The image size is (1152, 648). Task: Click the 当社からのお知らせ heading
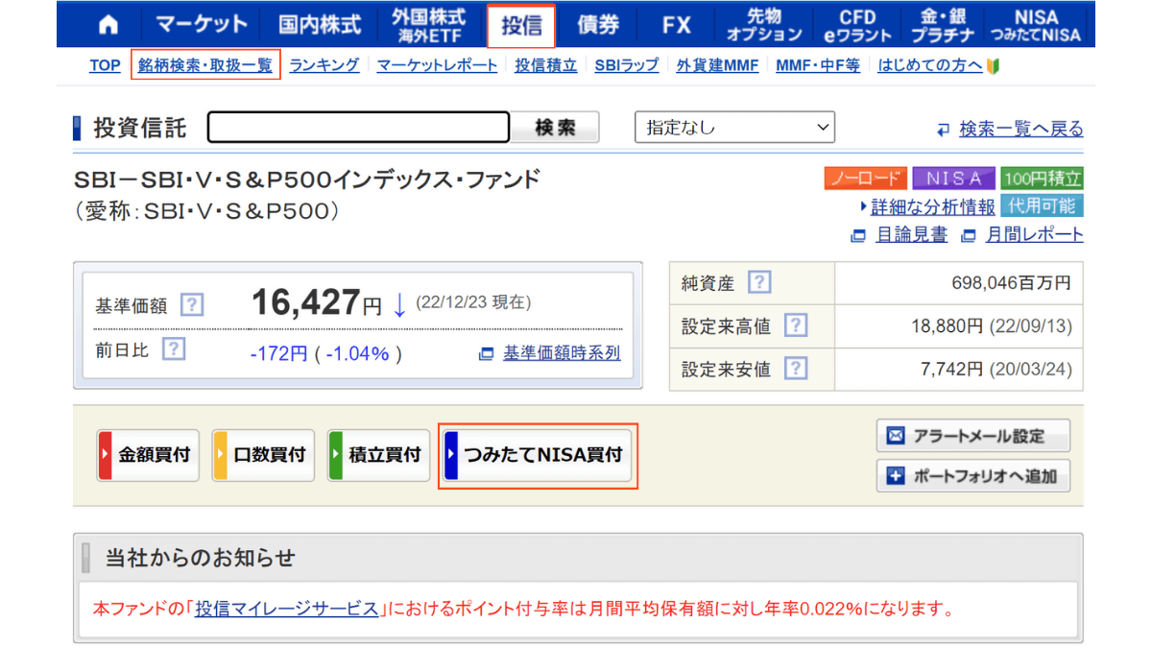(x=200, y=558)
